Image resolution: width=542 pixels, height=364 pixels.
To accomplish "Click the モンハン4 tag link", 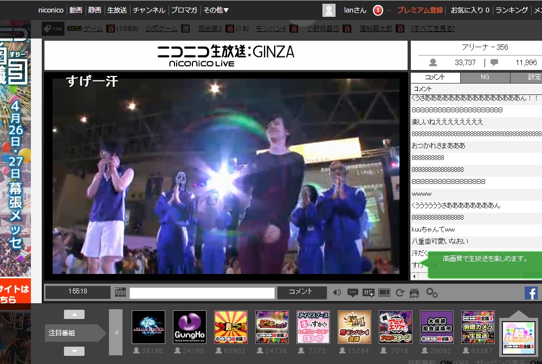I will click(270, 28).
